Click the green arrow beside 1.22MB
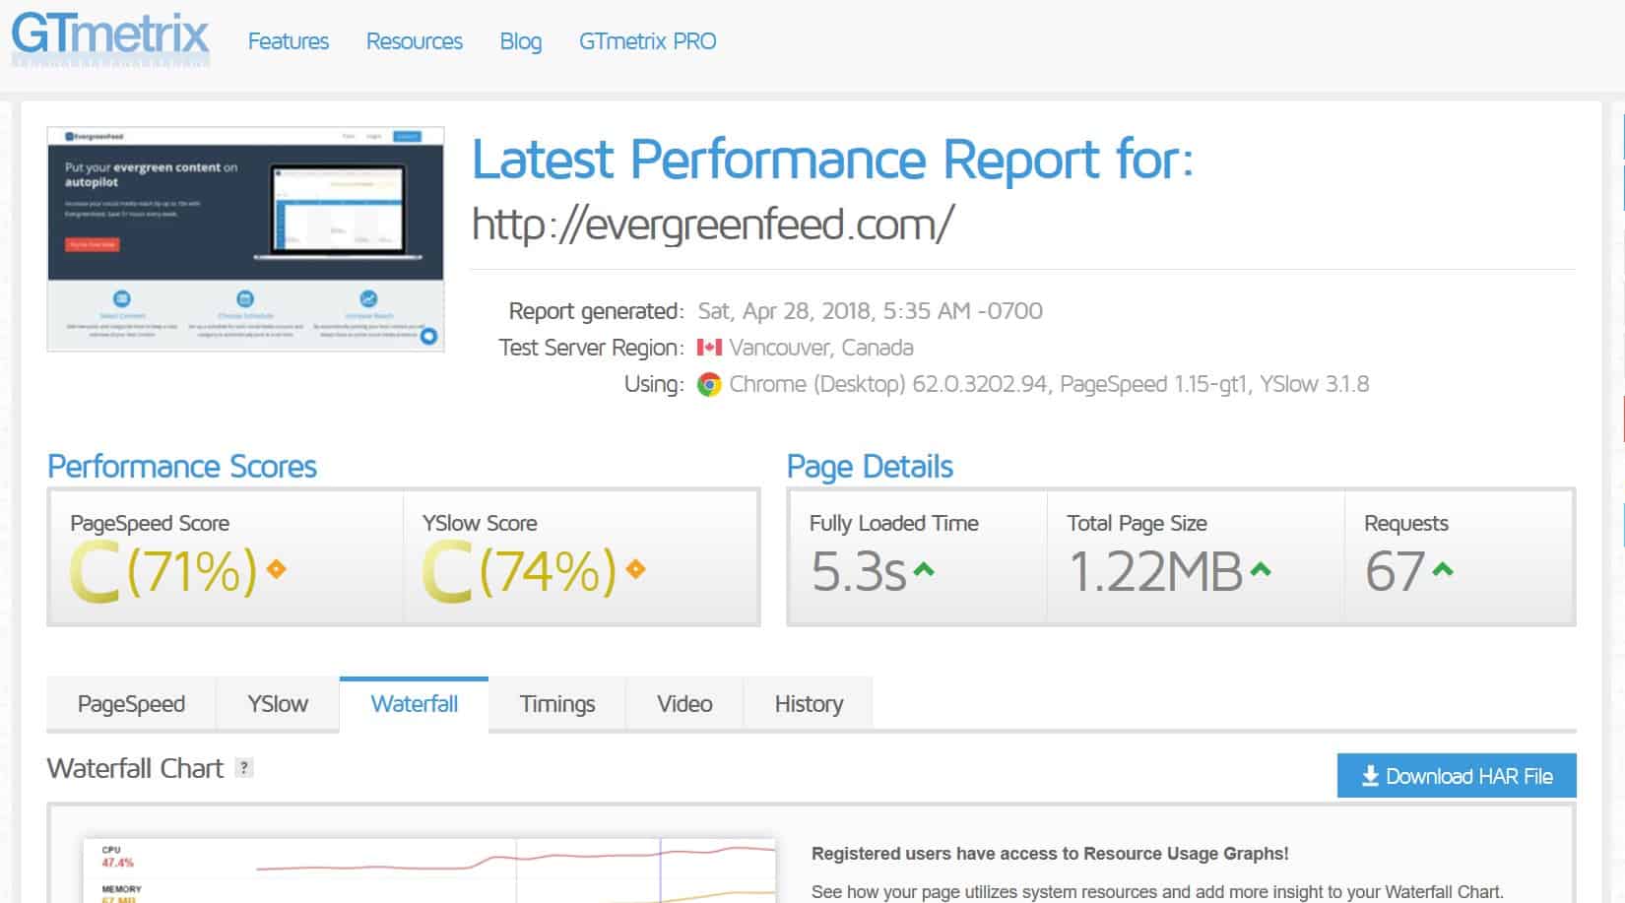1625x903 pixels. coord(1261,569)
